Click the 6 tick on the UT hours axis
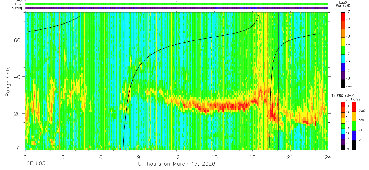The image size is (369, 170). [101, 157]
